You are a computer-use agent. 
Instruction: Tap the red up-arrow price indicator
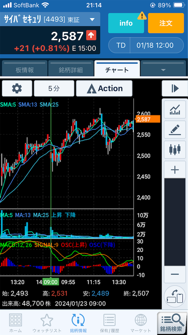click(91, 35)
